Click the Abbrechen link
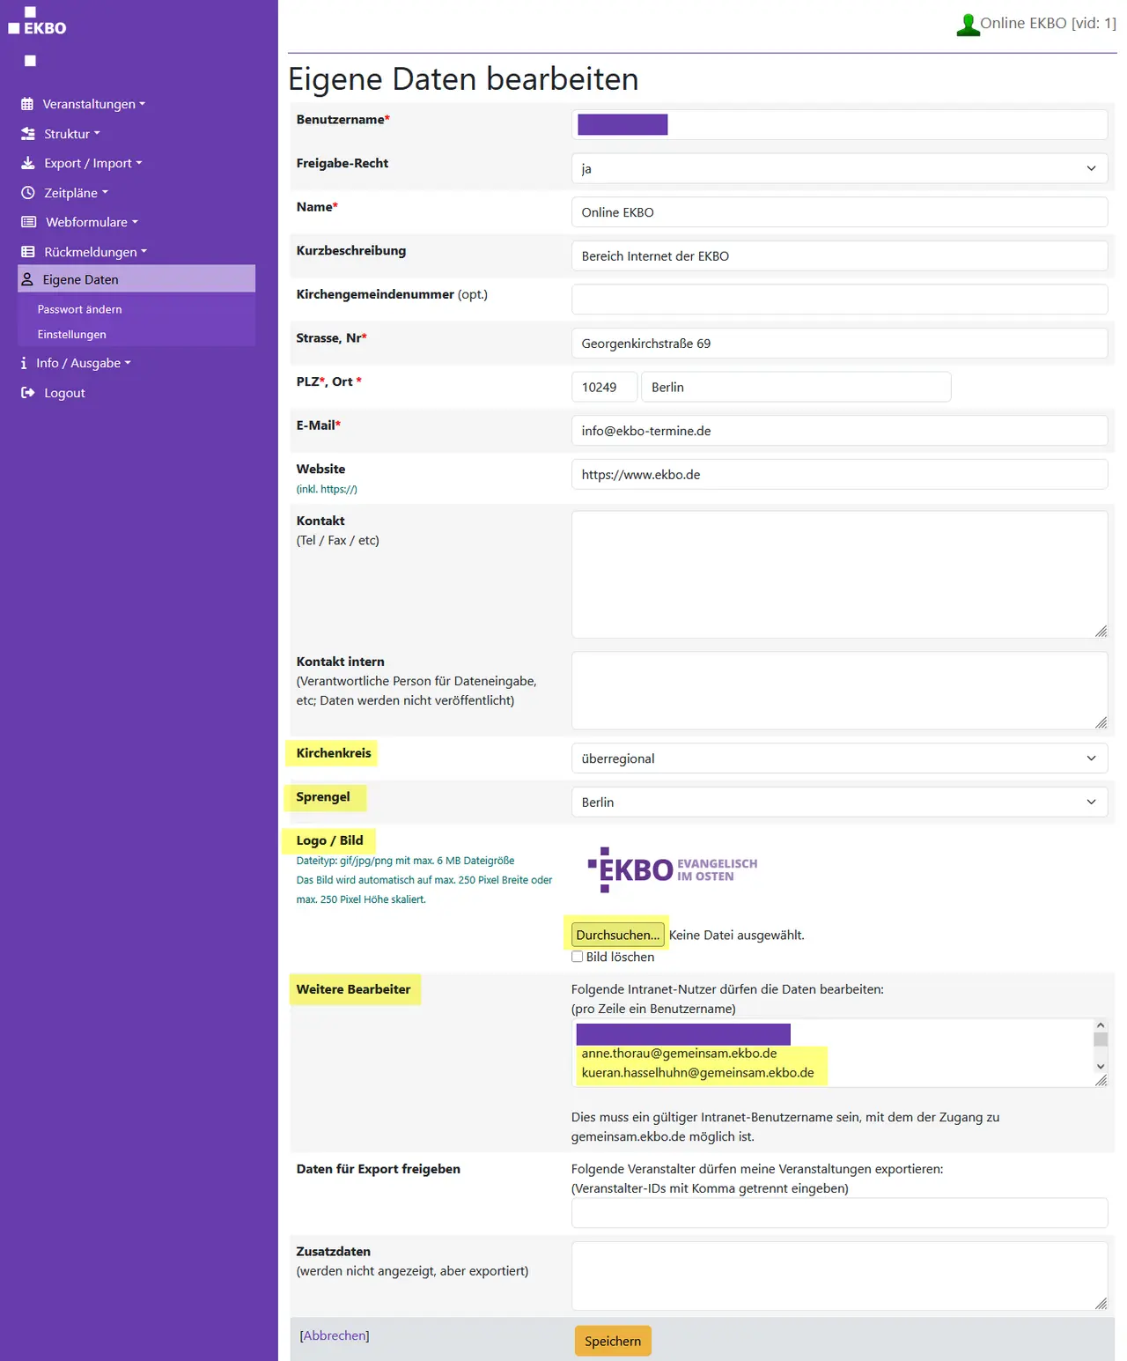 coord(335,1335)
